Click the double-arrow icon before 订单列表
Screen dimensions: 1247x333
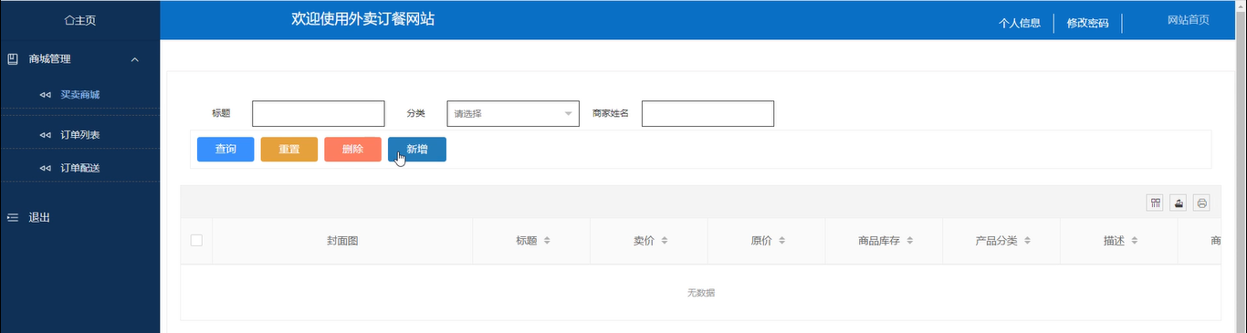(46, 135)
